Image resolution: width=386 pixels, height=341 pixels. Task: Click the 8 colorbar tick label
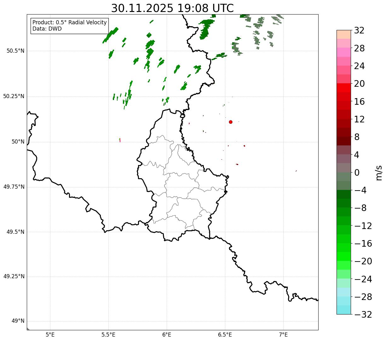(357, 137)
